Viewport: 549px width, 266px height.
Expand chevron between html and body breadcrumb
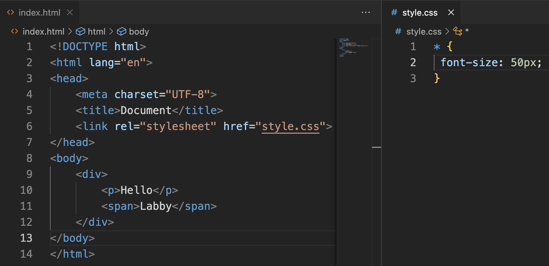pyautogui.click(x=111, y=32)
